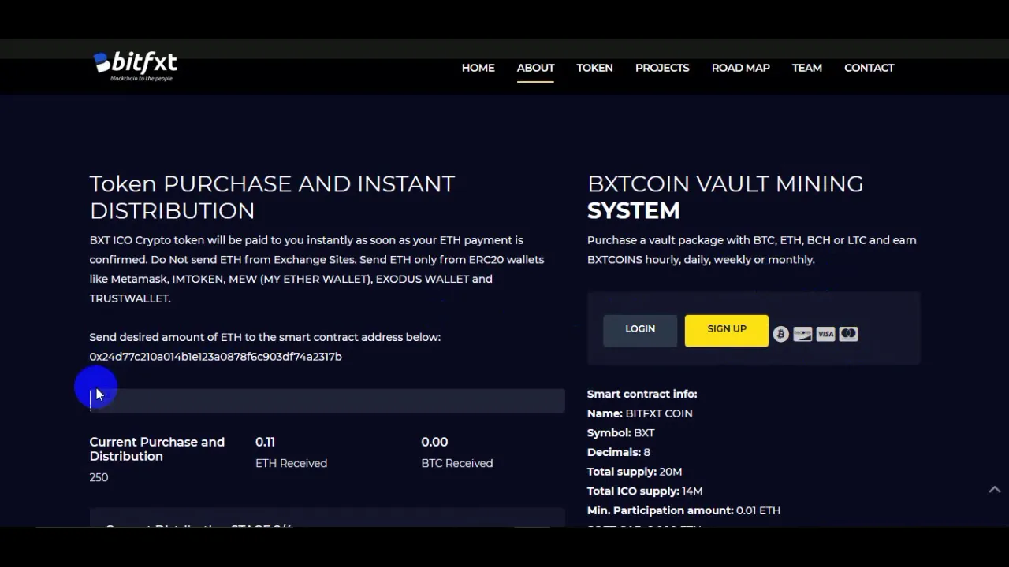Click the Total supply: 20M line
1009x567 pixels.
point(635,471)
